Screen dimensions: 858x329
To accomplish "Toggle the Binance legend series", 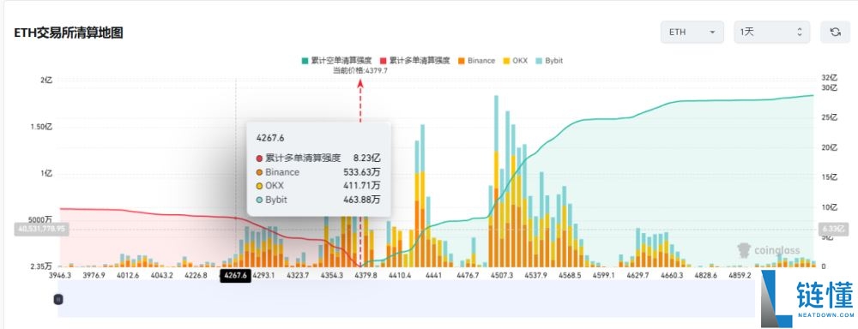I will pyautogui.click(x=475, y=61).
